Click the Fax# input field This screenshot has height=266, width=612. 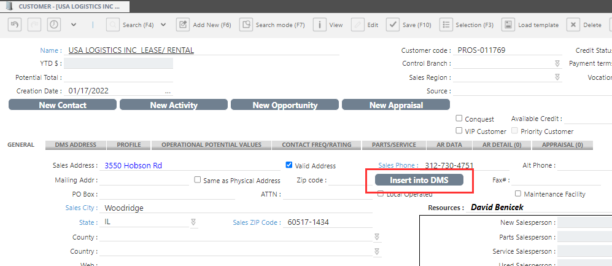556,180
